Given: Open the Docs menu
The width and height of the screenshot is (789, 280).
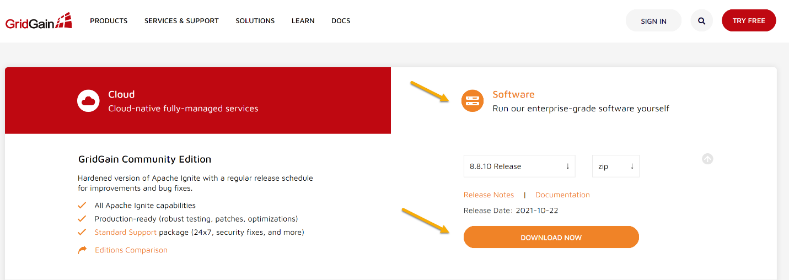Looking at the screenshot, I should (x=341, y=21).
